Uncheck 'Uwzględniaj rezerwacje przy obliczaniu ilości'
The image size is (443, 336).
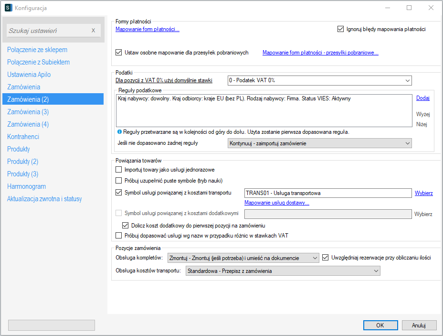tap(326, 258)
